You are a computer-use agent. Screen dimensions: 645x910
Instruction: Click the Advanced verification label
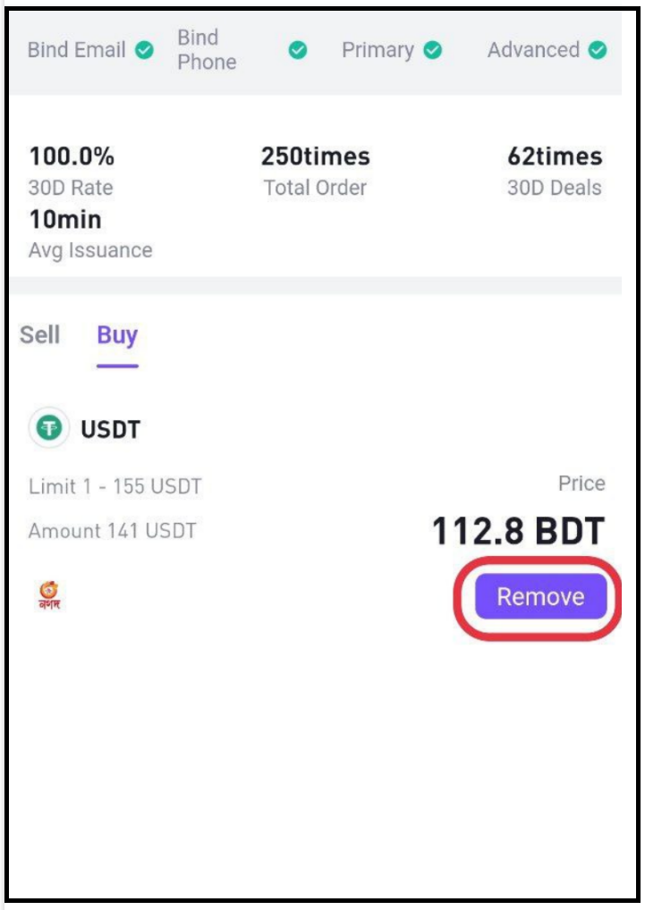(533, 50)
